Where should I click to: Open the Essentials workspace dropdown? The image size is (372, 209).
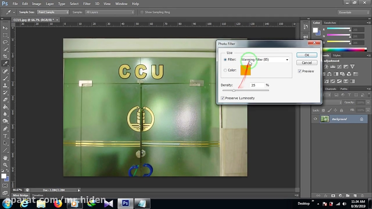(x=353, y=12)
